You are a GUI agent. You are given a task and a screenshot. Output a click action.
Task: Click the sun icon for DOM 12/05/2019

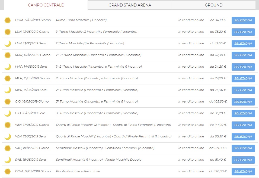[8, 20]
